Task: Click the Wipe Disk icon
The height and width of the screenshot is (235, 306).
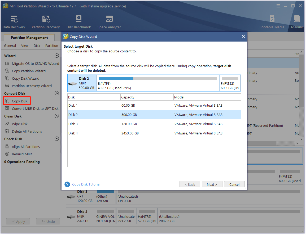Action: (7, 124)
